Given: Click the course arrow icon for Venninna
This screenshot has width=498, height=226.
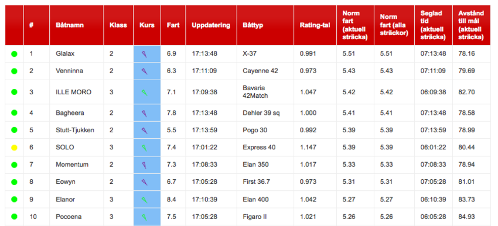Looking at the screenshot, I should (144, 71).
